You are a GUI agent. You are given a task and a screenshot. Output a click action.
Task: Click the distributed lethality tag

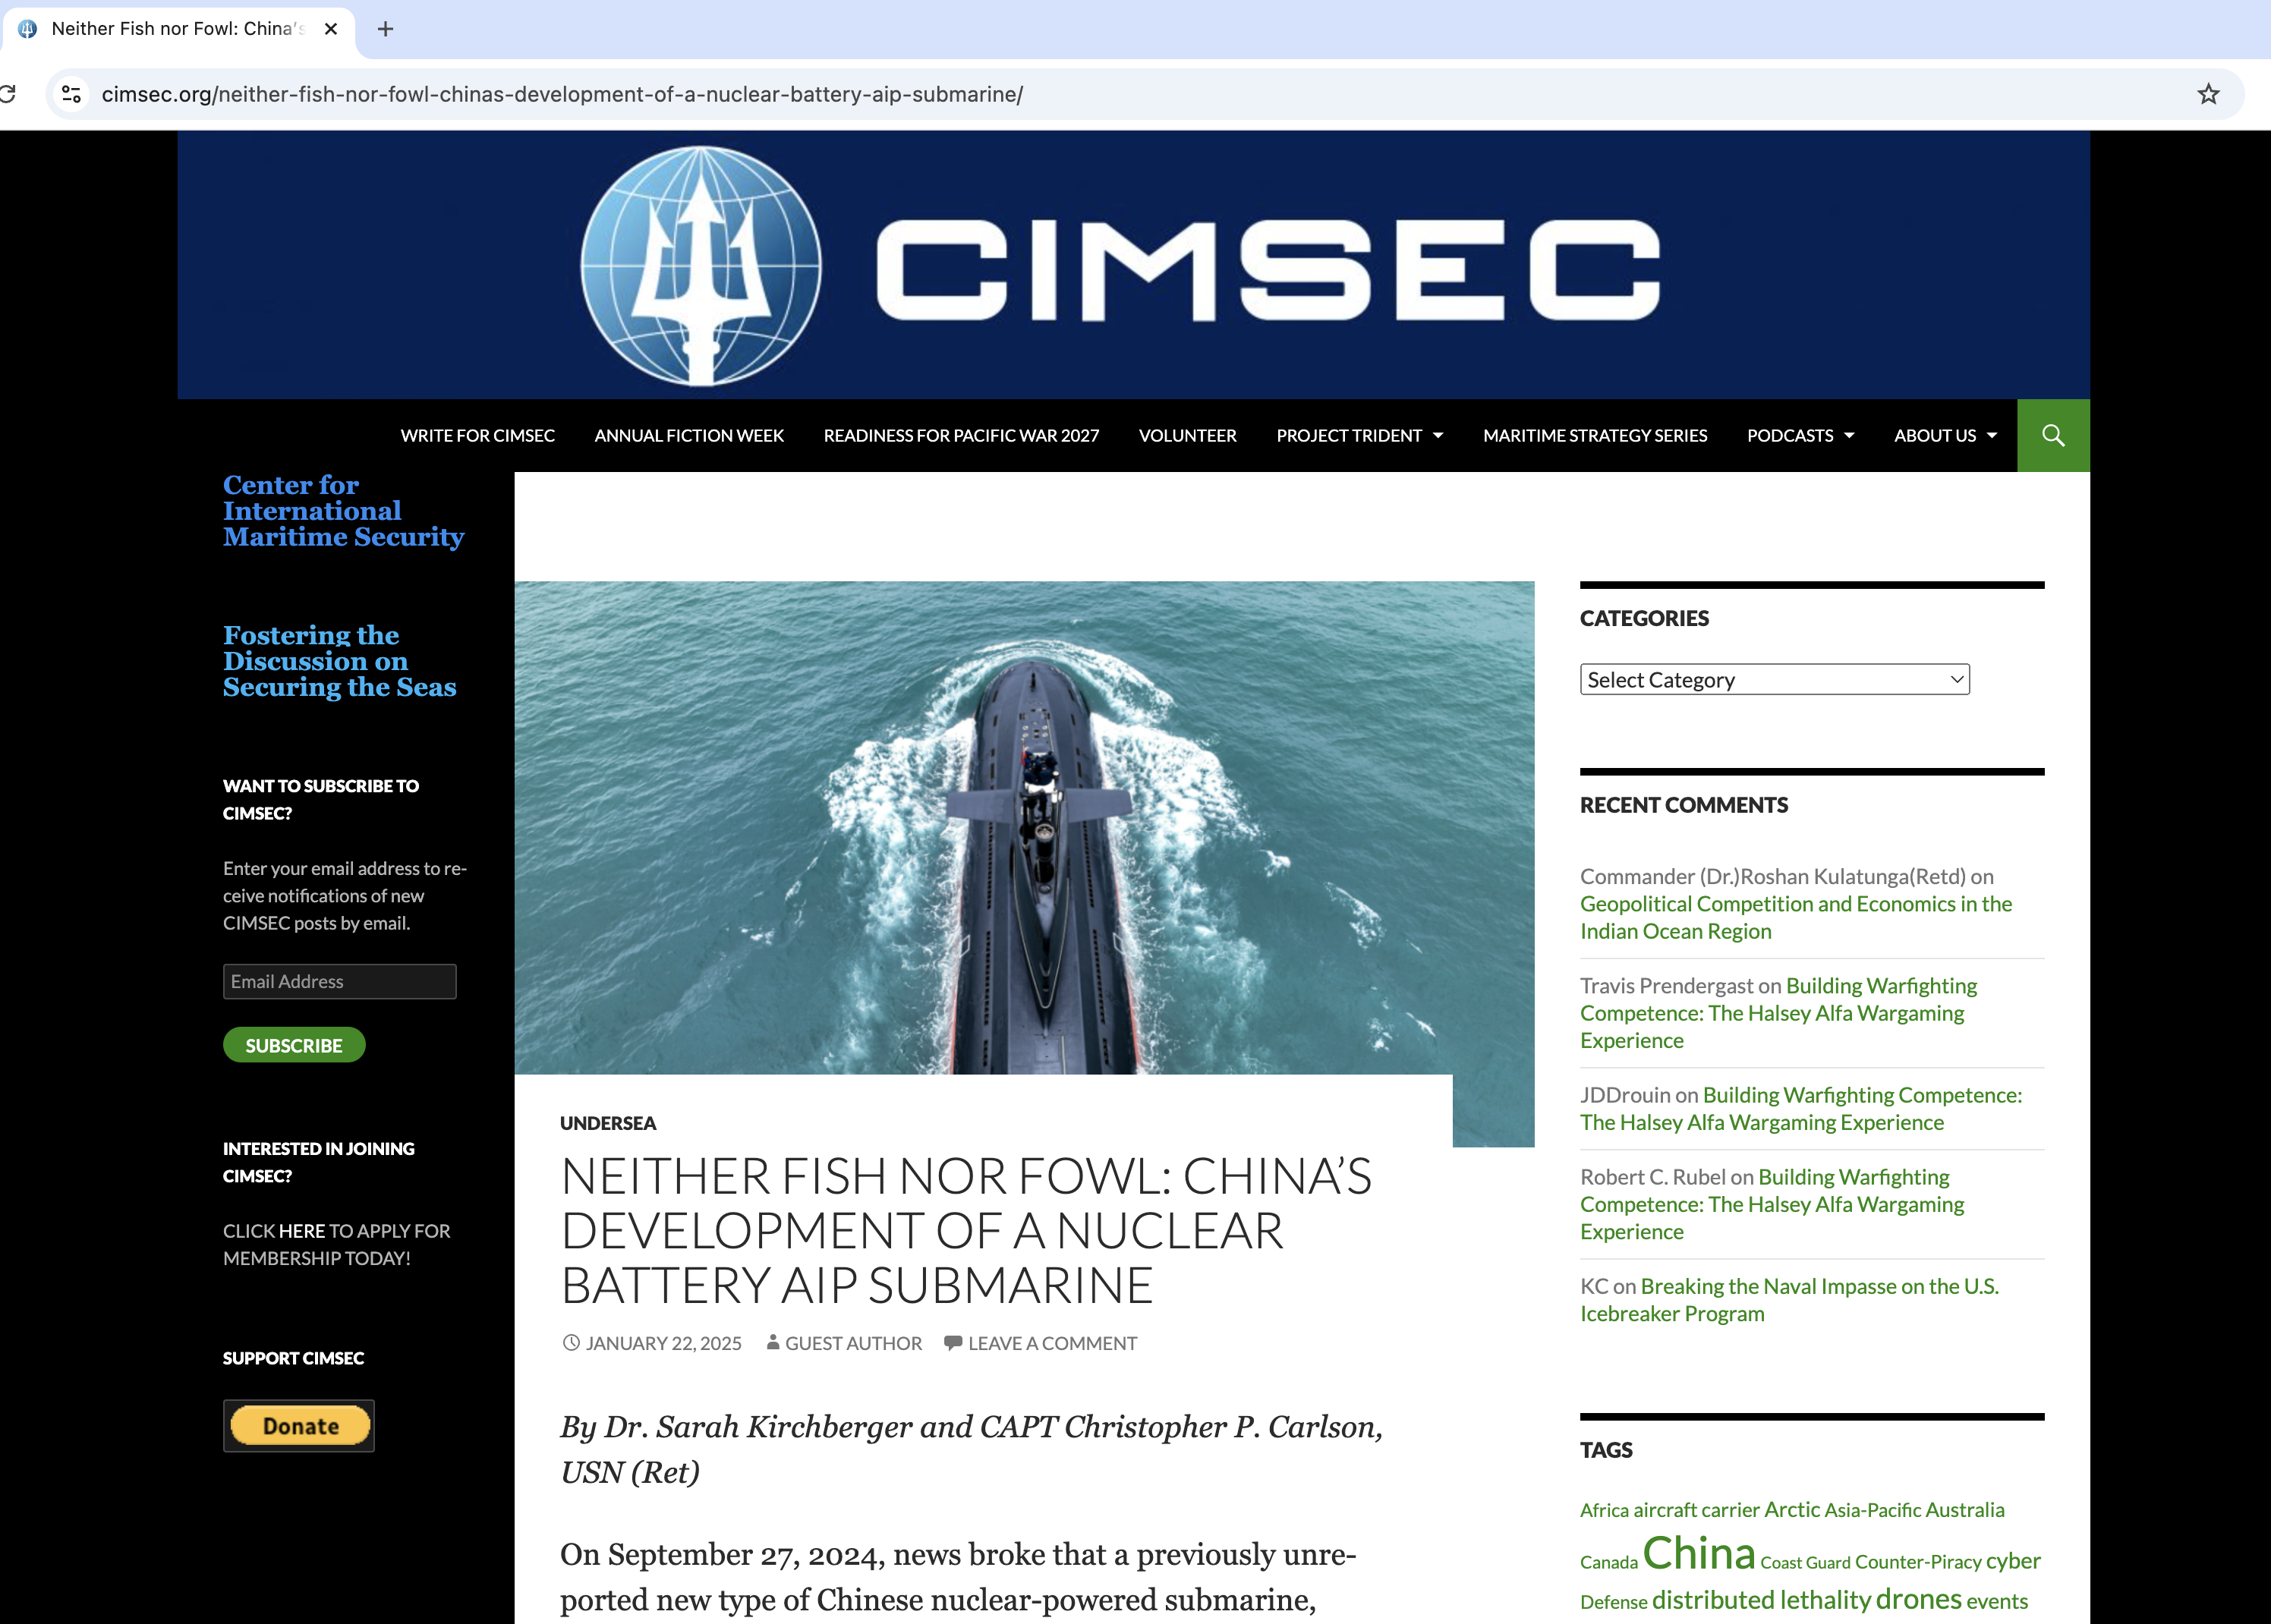pyautogui.click(x=1761, y=1600)
